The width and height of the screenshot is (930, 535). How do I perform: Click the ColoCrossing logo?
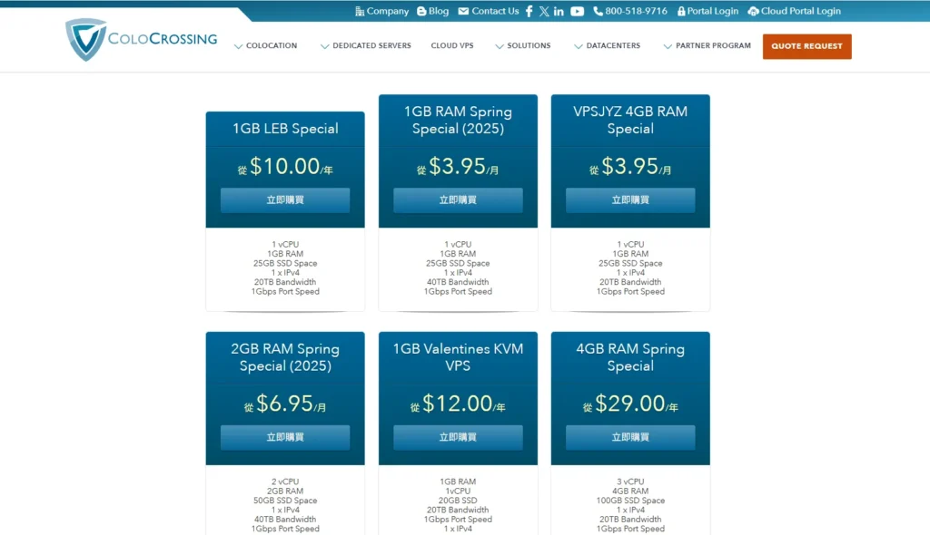click(141, 39)
